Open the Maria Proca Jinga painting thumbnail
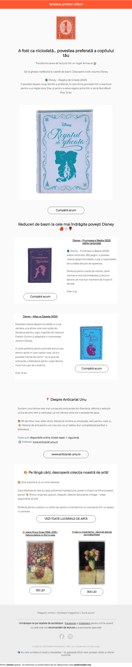 [x=40, y=562]
